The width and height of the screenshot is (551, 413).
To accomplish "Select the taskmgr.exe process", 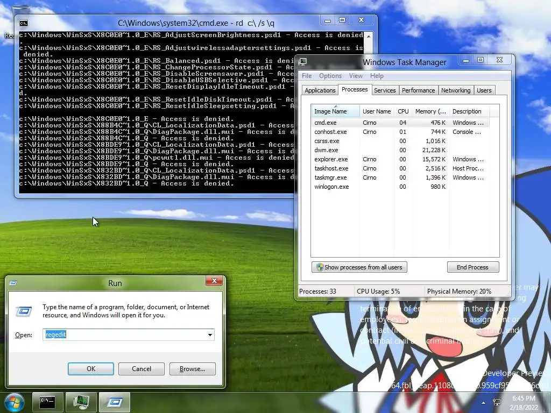I will point(400,177).
